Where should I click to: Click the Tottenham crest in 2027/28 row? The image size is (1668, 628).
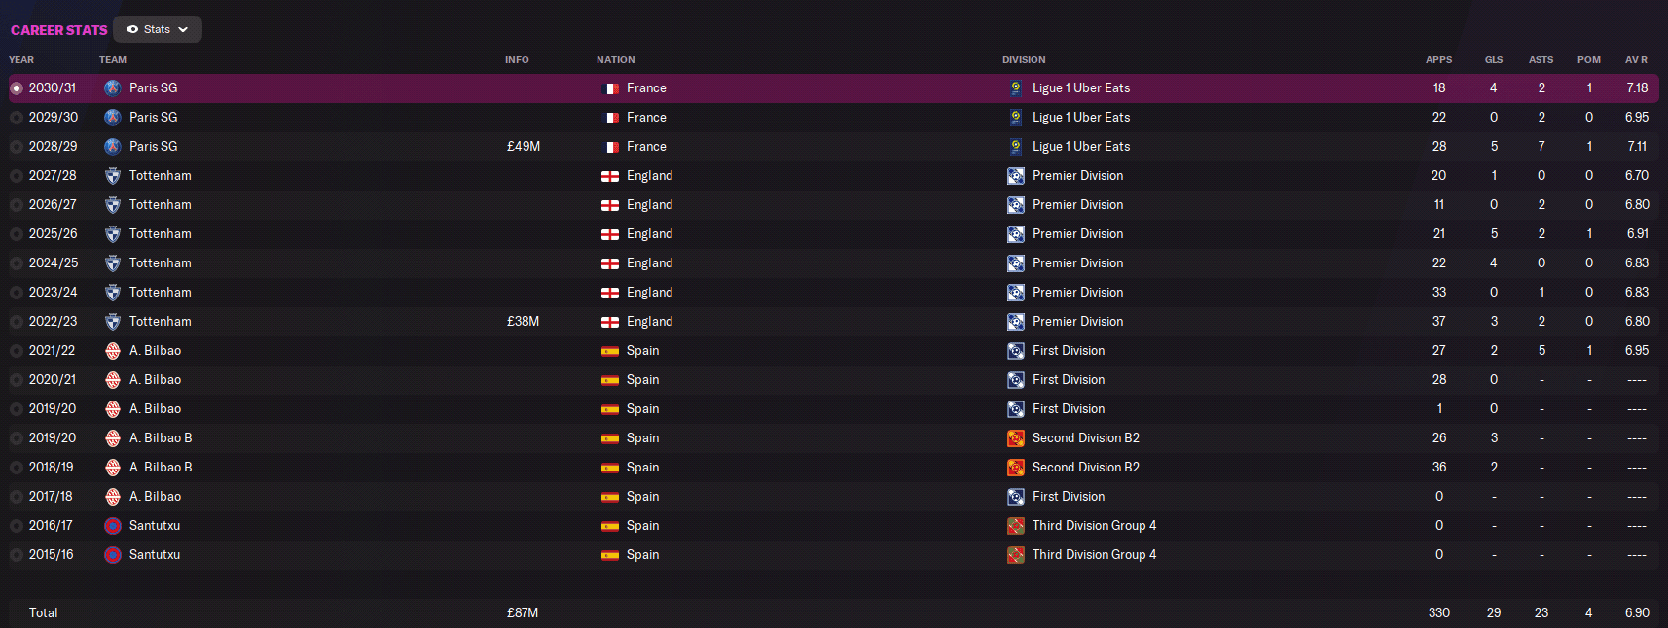click(x=113, y=176)
